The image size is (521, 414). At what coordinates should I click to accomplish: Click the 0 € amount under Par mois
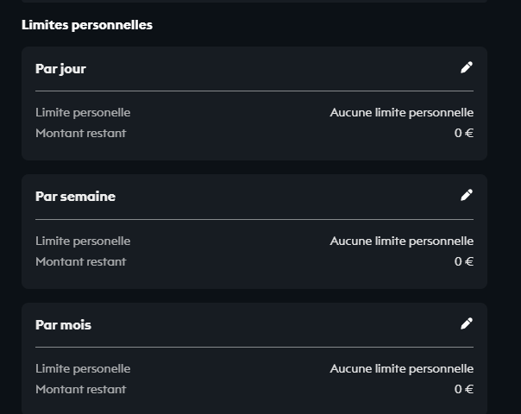464,389
